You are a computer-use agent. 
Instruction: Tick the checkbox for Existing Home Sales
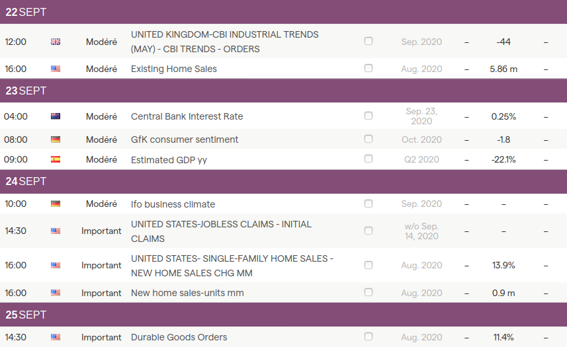[369, 68]
